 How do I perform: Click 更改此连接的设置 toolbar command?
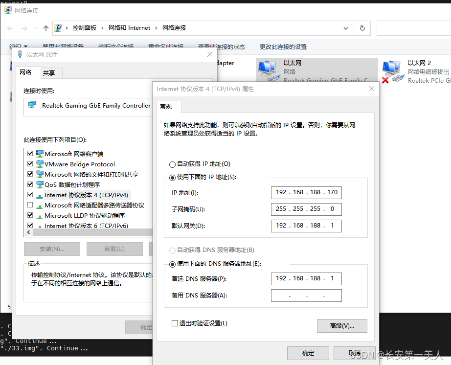click(x=283, y=46)
